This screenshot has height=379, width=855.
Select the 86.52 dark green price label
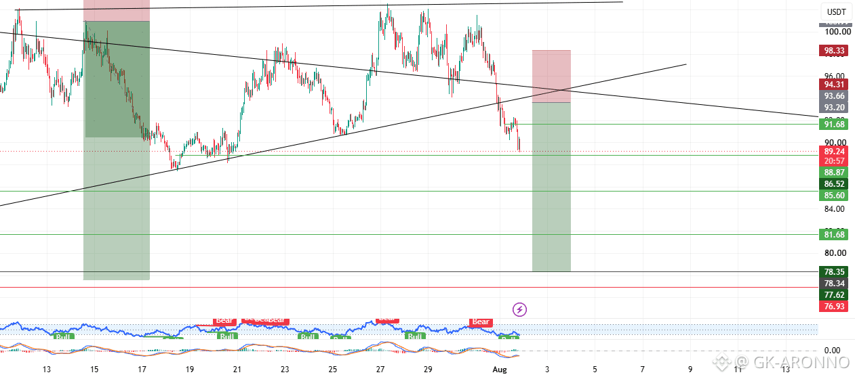click(x=833, y=183)
